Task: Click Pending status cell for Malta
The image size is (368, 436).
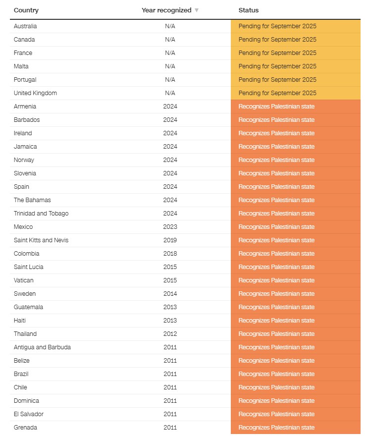Action: pos(277,66)
